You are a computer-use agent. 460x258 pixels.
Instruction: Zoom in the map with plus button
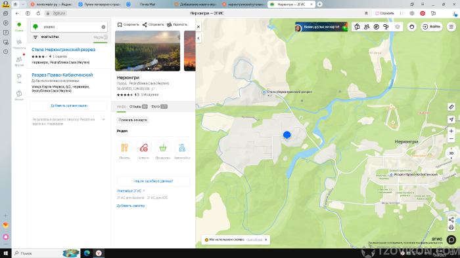coord(451,131)
